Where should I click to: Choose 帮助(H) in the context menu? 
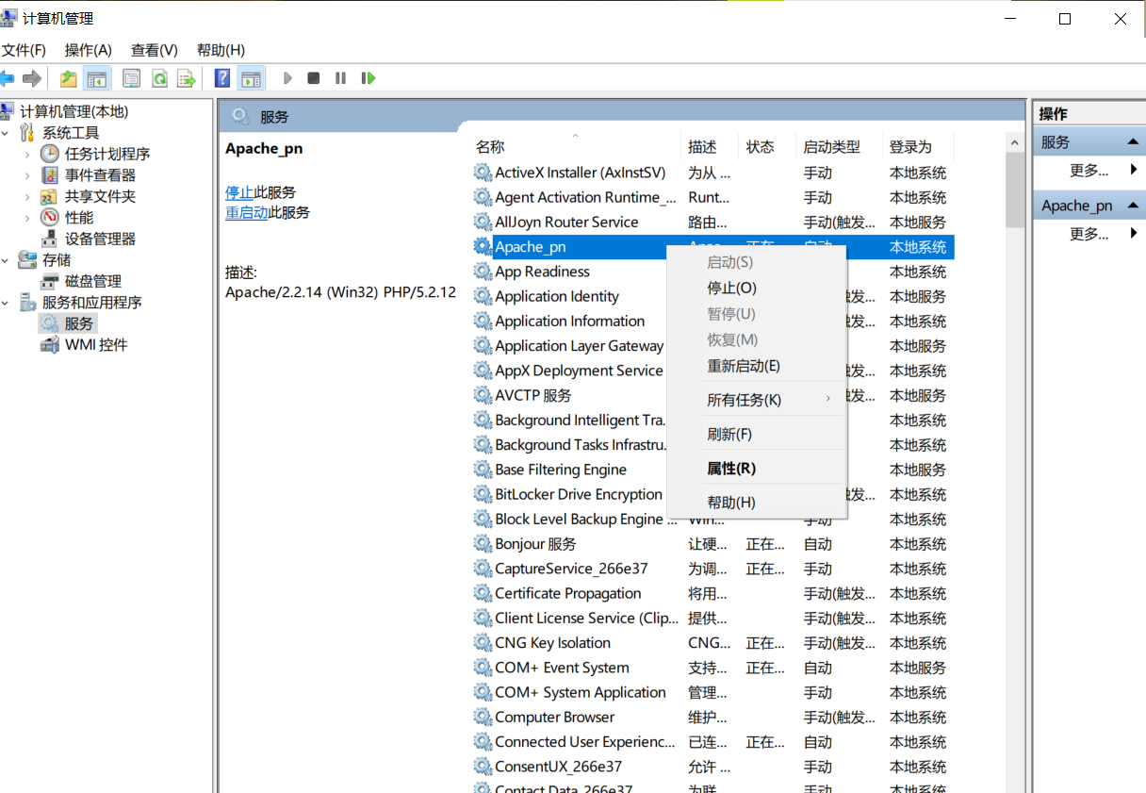point(757,503)
